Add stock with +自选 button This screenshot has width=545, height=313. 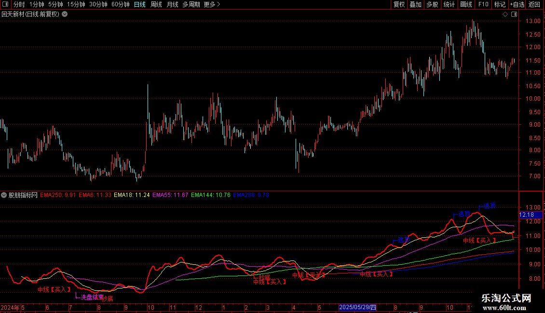click(517, 4)
